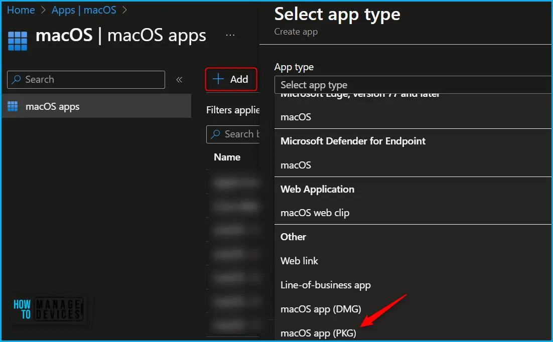
Task: Click the Filters applied text
Action: [x=233, y=110]
